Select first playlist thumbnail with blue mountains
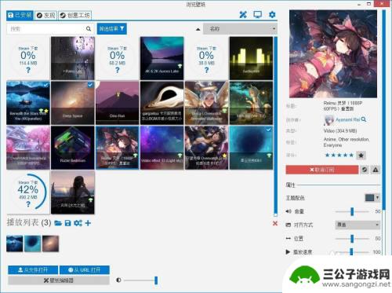 click(15, 244)
